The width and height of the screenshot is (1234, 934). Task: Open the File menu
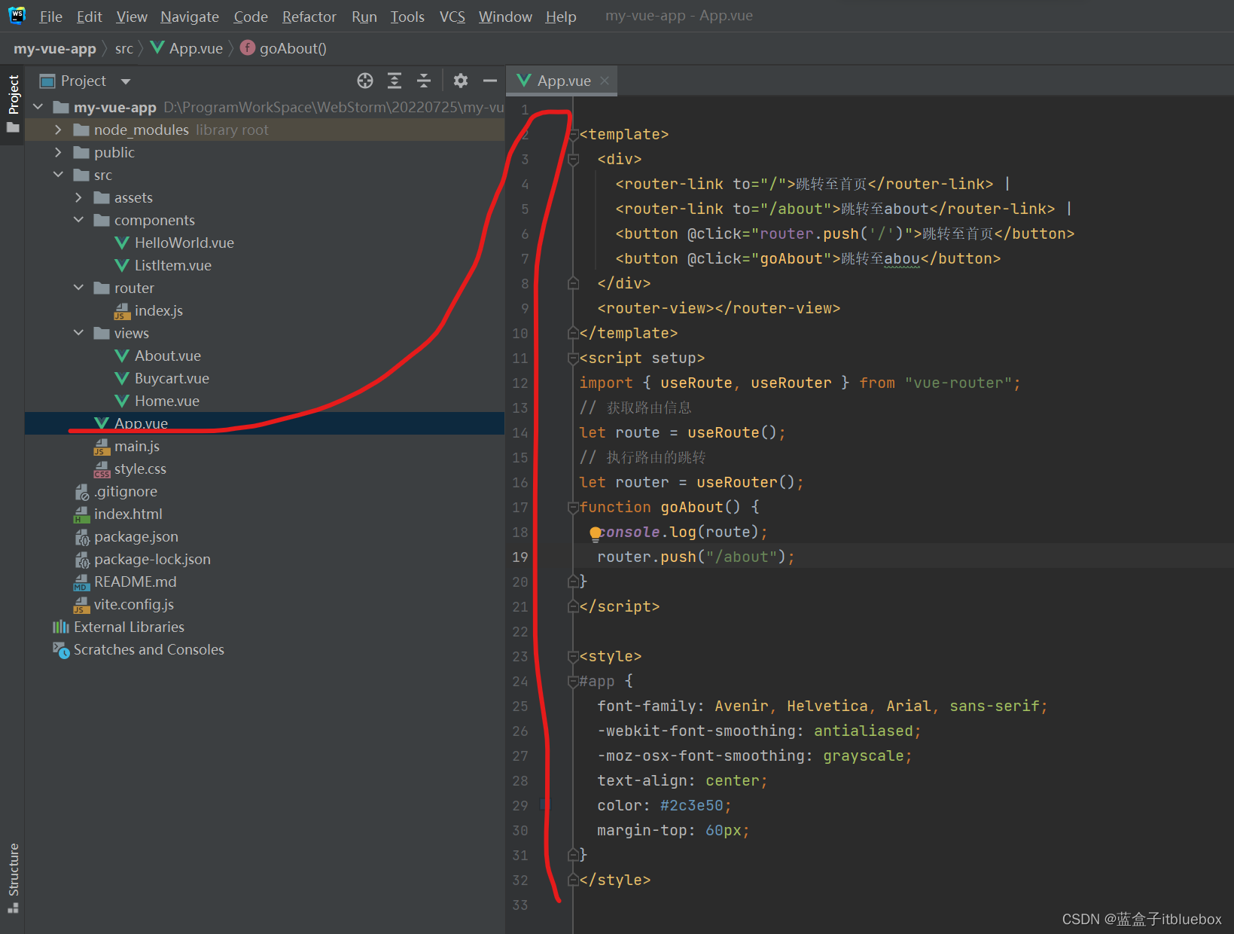pyautogui.click(x=50, y=17)
